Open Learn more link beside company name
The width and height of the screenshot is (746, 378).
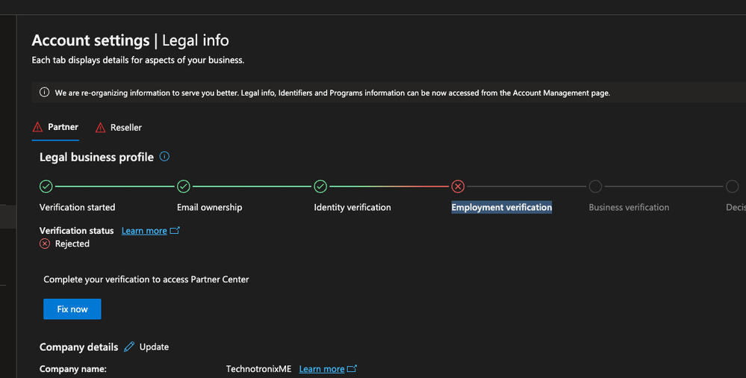322,369
